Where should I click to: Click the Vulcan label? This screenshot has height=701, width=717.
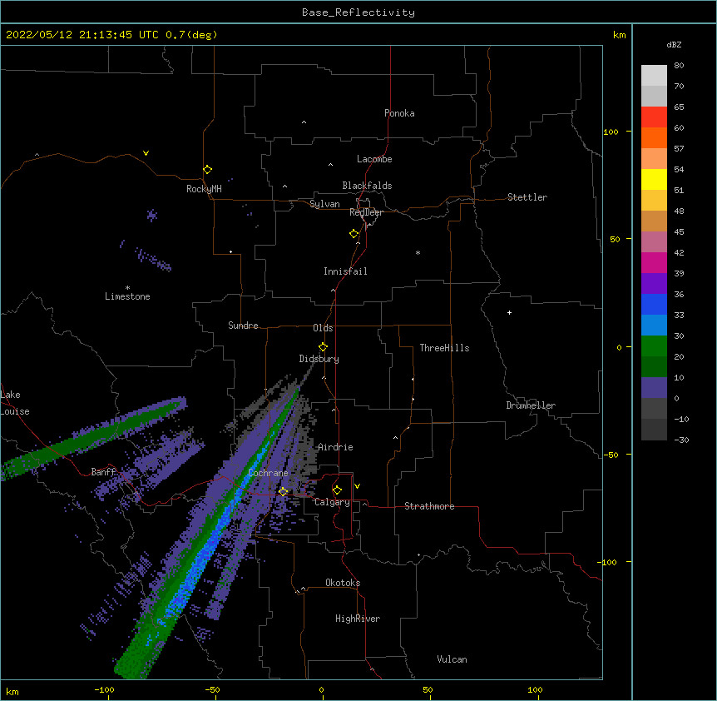(x=452, y=659)
